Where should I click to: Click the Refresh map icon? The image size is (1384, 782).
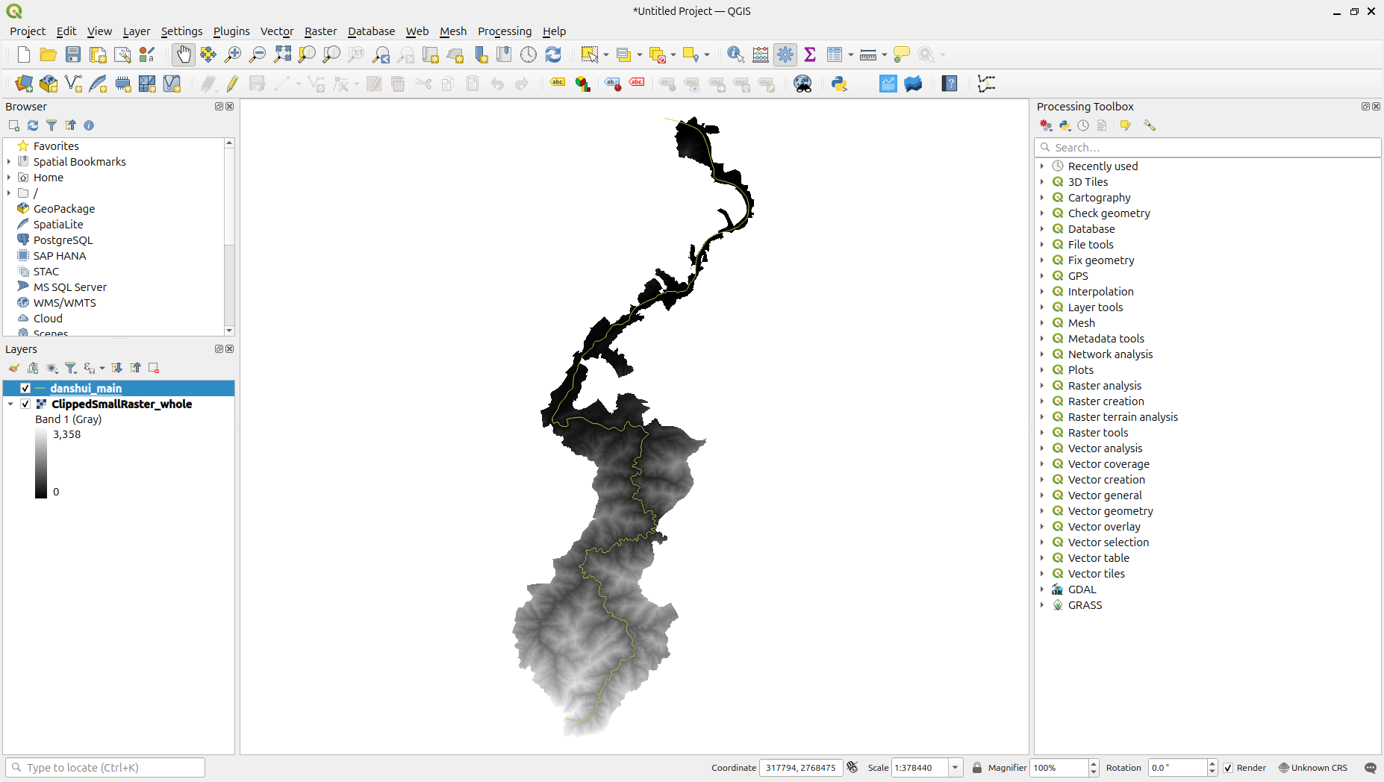(553, 54)
